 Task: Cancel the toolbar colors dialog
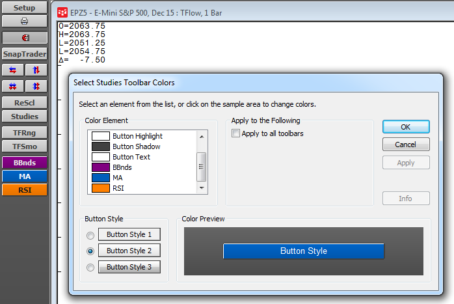coord(405,145)
